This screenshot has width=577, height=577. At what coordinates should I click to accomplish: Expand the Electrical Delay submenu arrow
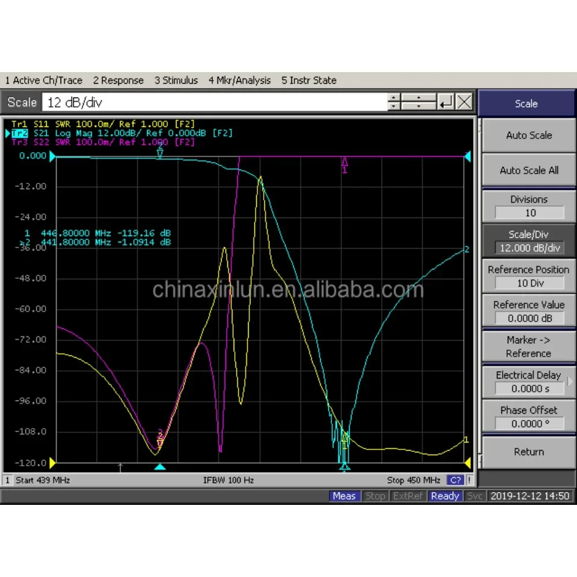click(x=570, y=381)
